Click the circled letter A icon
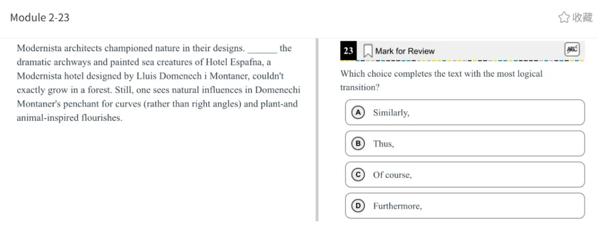The width and height of the screenshot is (598, 229). point(358,113)
